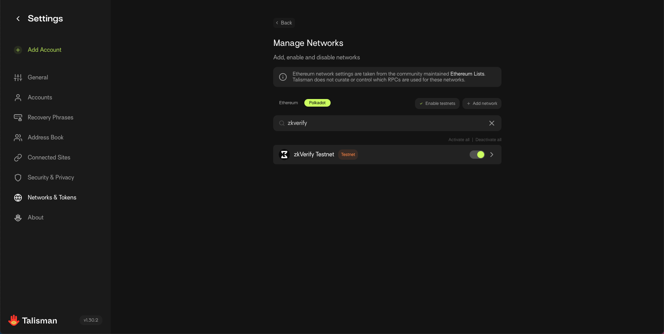This screenshot has width=664, height=334.
Task: Click the Add network button
Action: 482,104
